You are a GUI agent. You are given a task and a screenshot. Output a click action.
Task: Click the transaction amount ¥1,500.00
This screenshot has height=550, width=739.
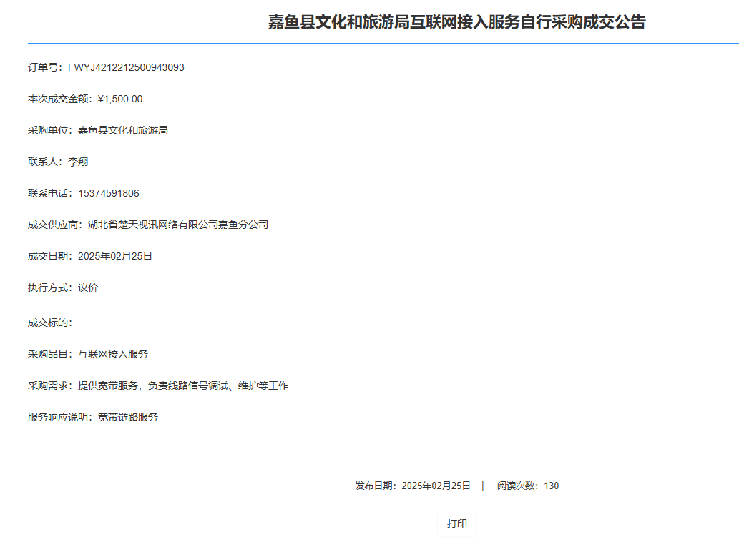(120, 99)
